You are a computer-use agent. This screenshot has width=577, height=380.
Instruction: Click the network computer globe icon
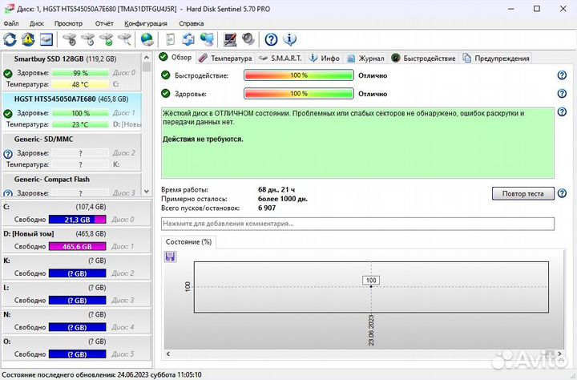click(x=207, y=39)
